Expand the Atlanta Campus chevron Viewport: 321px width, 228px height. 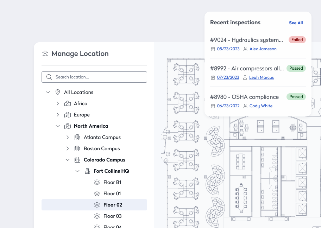coord(68,137)
